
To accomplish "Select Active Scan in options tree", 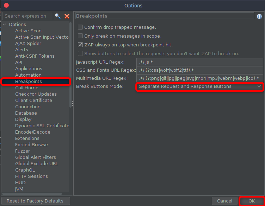I will (x=28, y=31).
